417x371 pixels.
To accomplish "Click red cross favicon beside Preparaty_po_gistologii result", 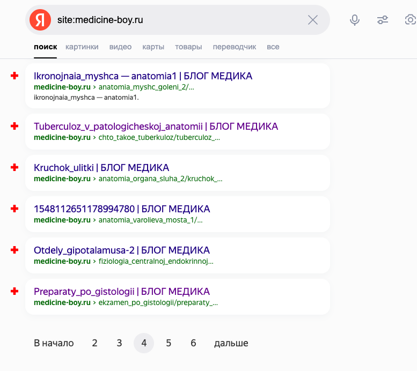I will [x=14, y=291].
